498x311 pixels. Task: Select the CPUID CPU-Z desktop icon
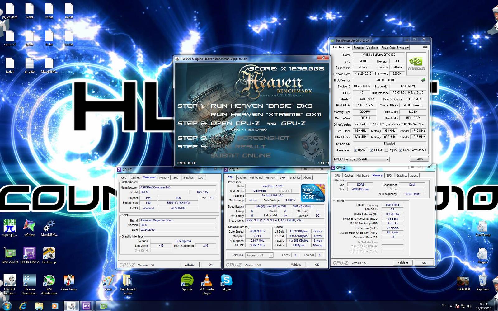point(29,255)
